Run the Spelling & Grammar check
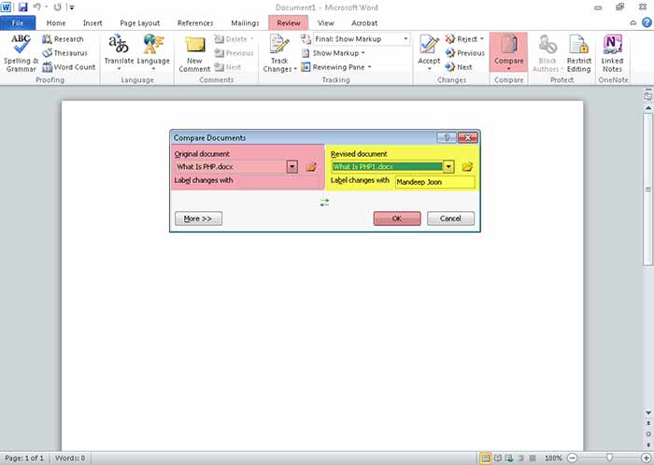654x465 pixels. pyautogui.click(x=21, y=53)
